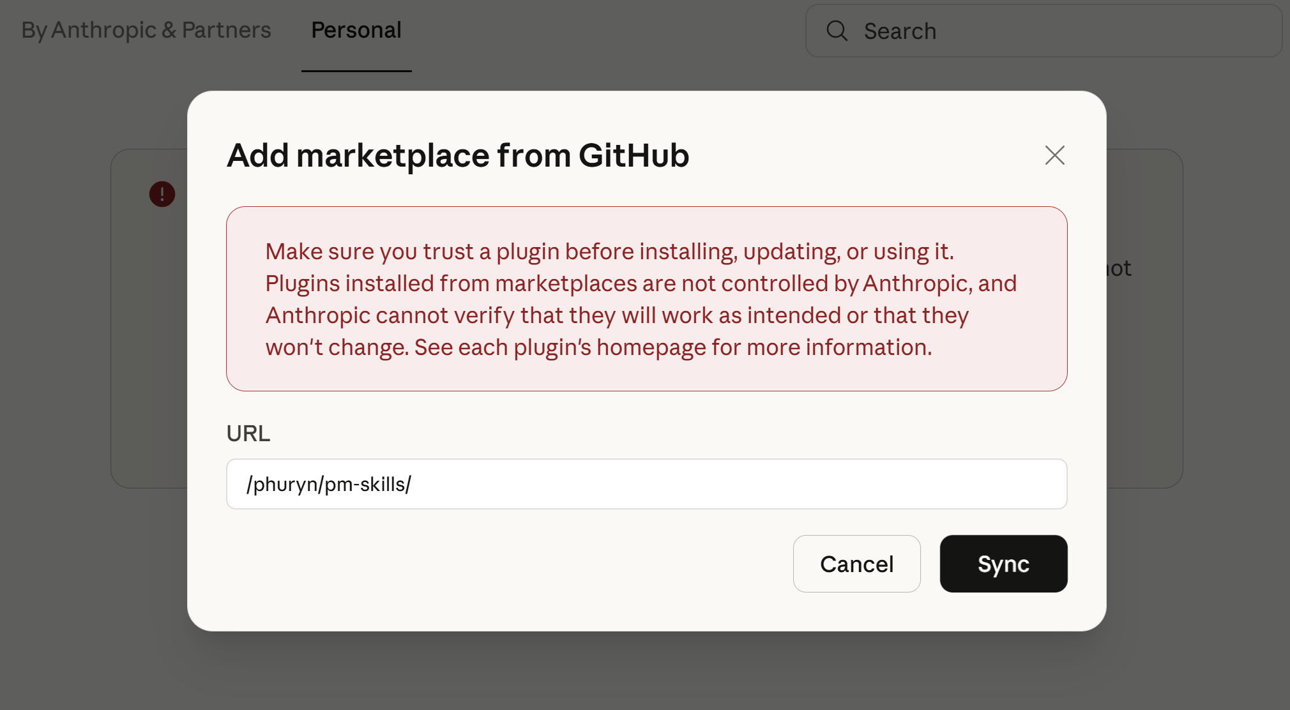Image resolution: width=1290 pixels, height=710 pixels.
Task: Switch to the By Anthropic & Partners tab
Action: point(146,30)
